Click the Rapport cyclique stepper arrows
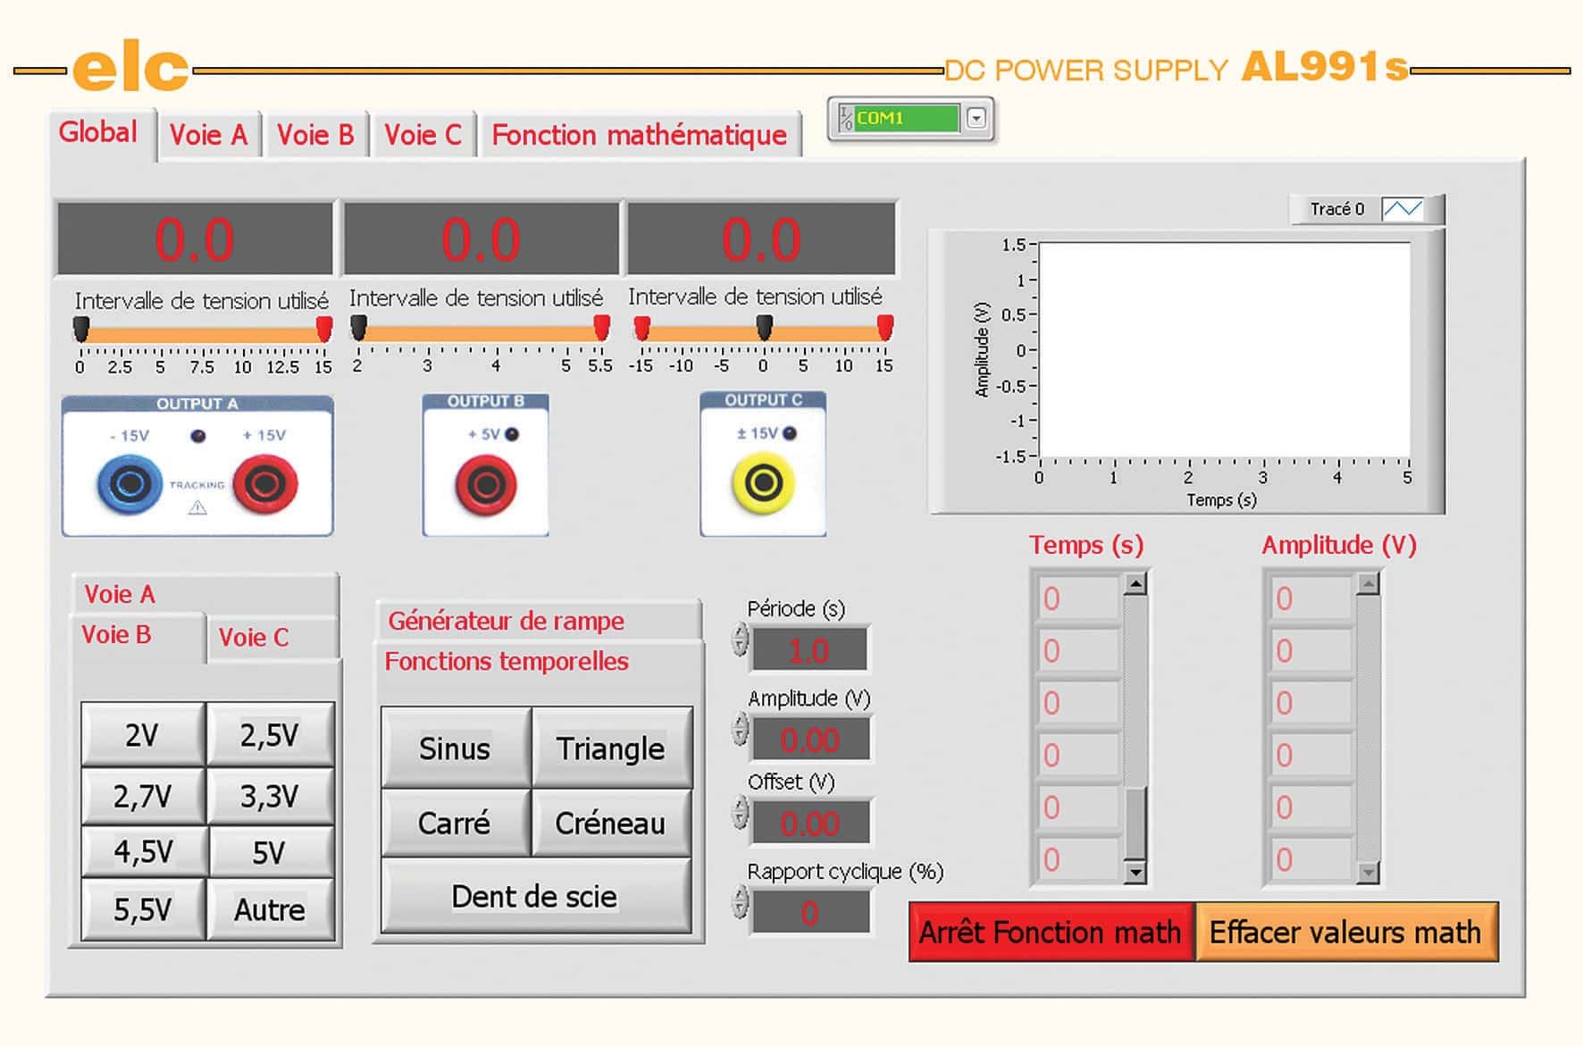The width and height of the screenshot is (1583, 1046). pyautogui.click(x=740, y=902)
